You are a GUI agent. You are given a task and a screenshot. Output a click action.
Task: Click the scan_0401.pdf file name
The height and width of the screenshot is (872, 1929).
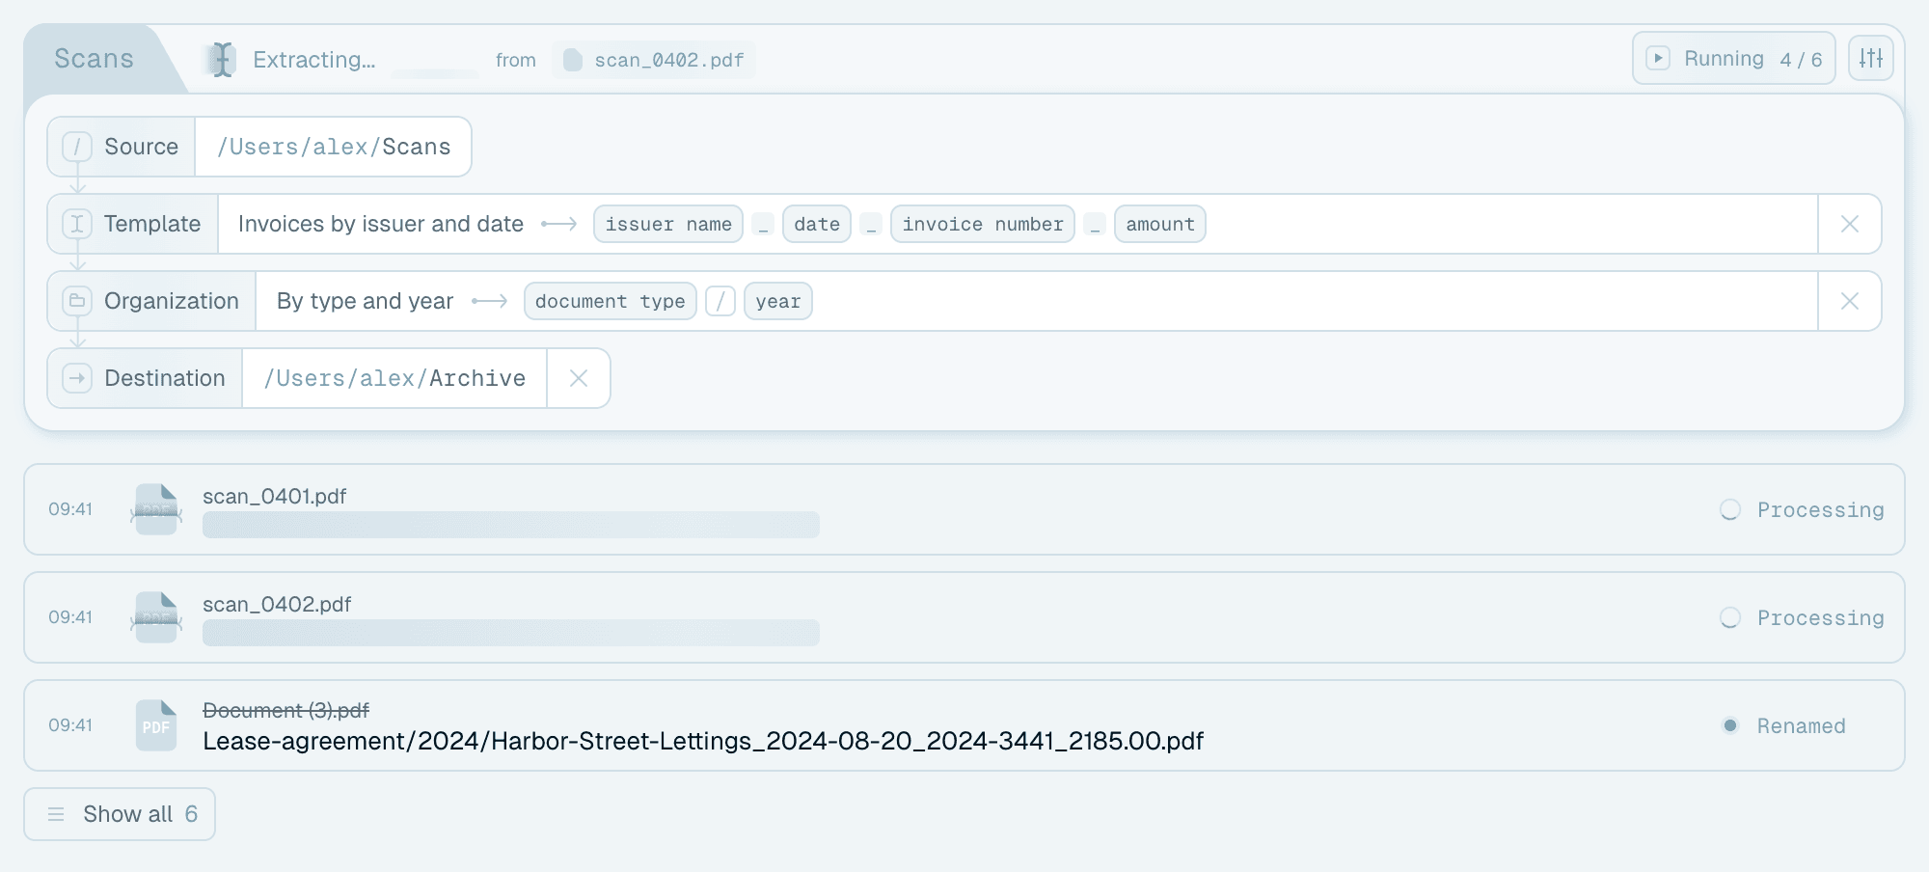274,496
